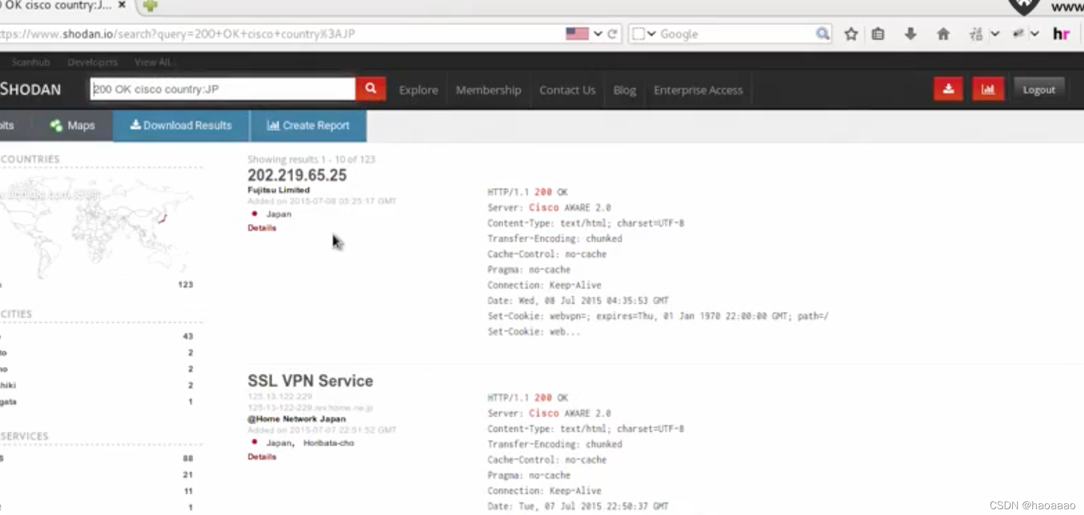Click the Fujitsu Limited organization name
1084x515 pixels.
tap(279, 190)
